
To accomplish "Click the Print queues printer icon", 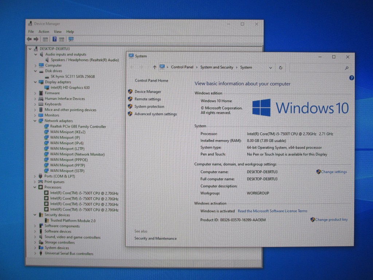I will [x=40, y=182].
